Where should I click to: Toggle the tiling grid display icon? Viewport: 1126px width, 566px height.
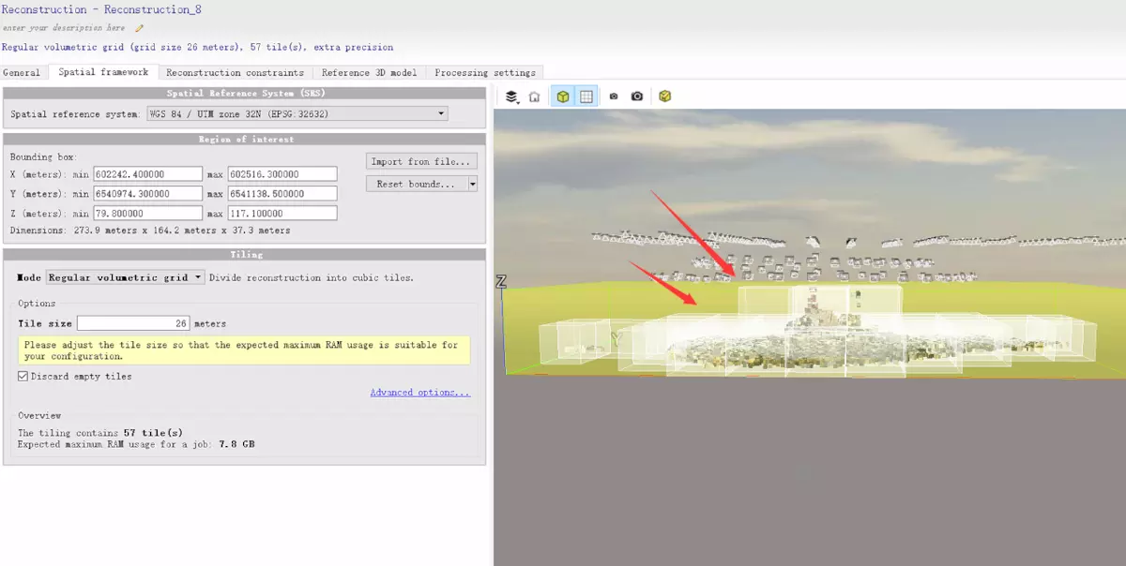[x=586, y=97]
